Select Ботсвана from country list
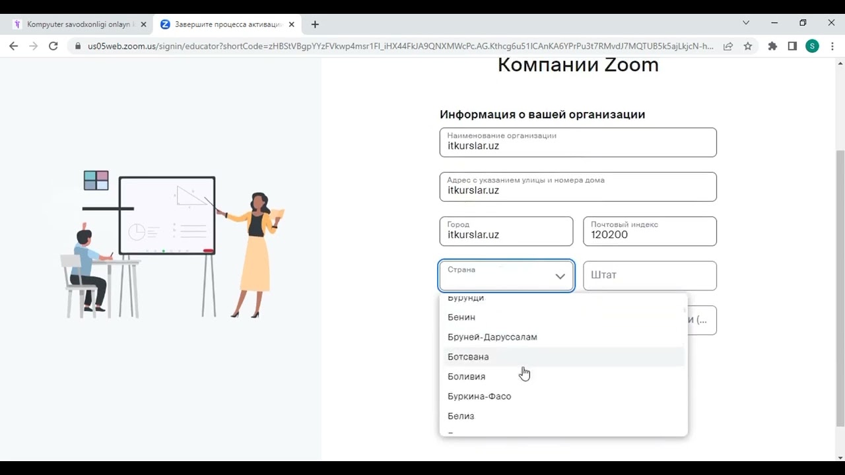Viewport: 845px width, 475px height. point(563,357)
